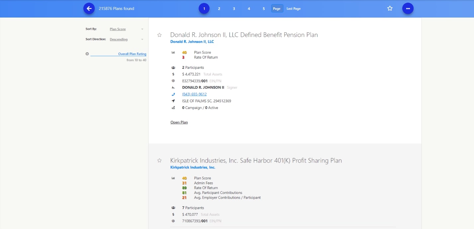Viewport: 474px width, 229px height.
Task: Remove the Overall Plan Rating filter
Action: pos(87,54)
